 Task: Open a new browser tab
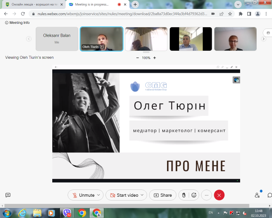pos(135,5)
